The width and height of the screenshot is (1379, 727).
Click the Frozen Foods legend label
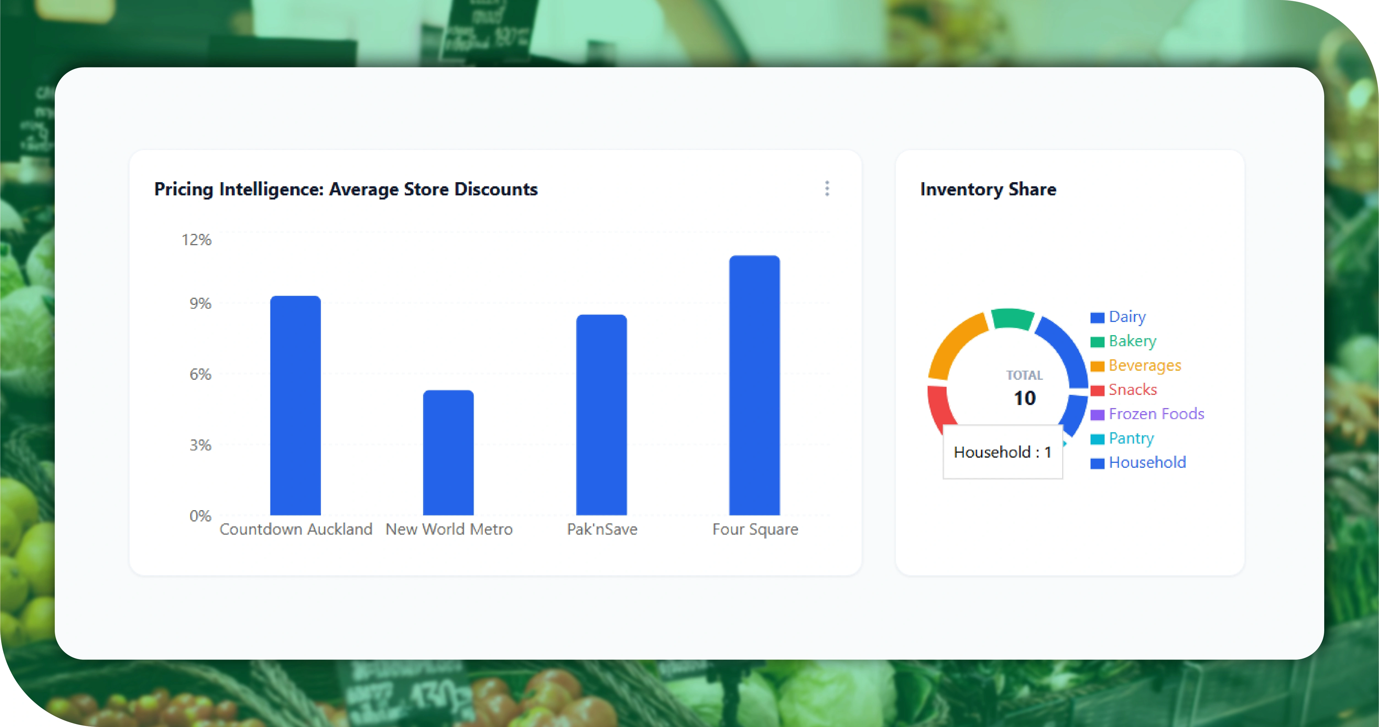pos(1156,414)
